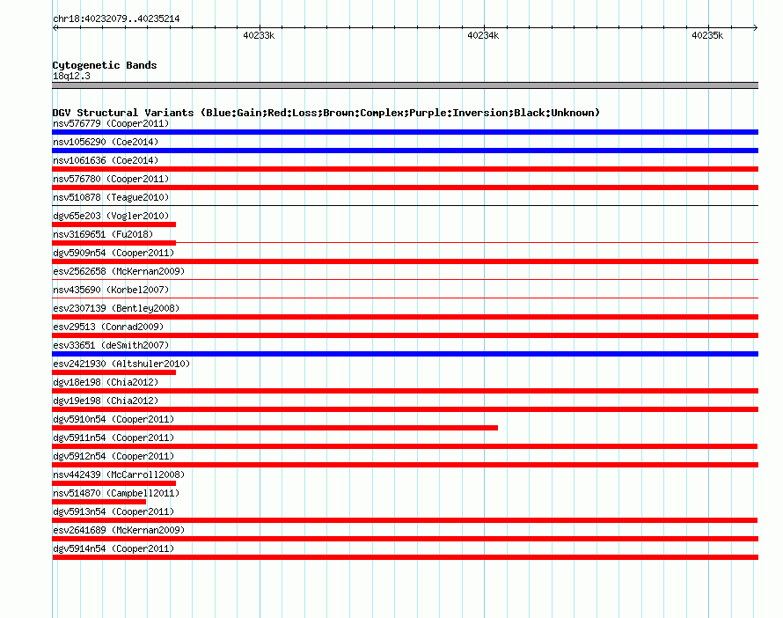Click the nsv1061636 (Coe2014) label
783x618 pixels.
[x=106, y=160]
